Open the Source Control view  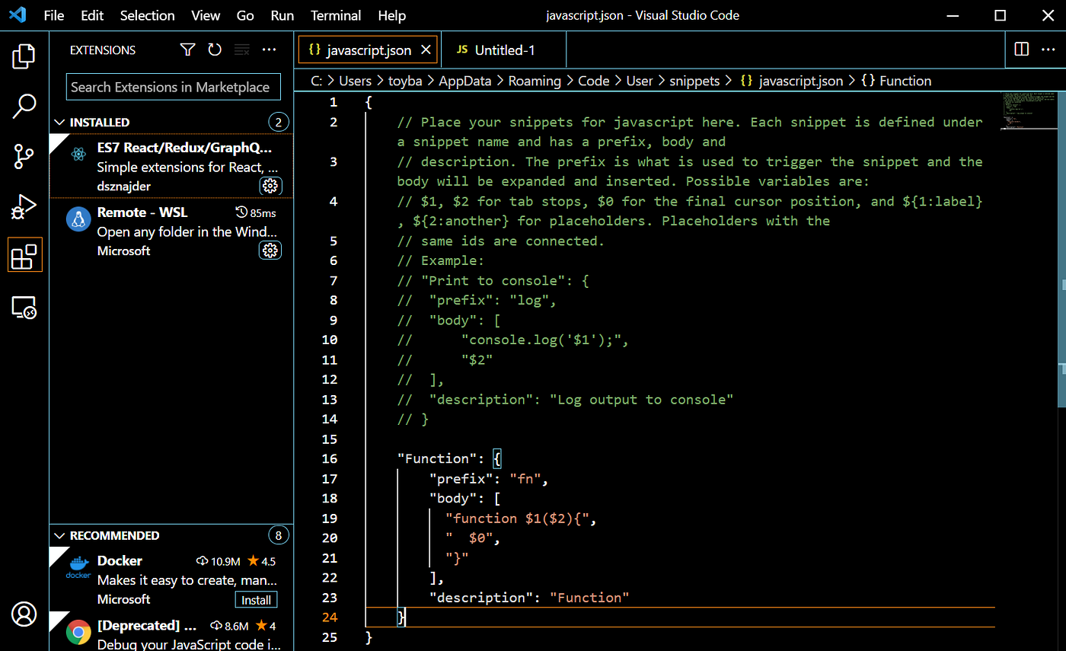(24, 157)
